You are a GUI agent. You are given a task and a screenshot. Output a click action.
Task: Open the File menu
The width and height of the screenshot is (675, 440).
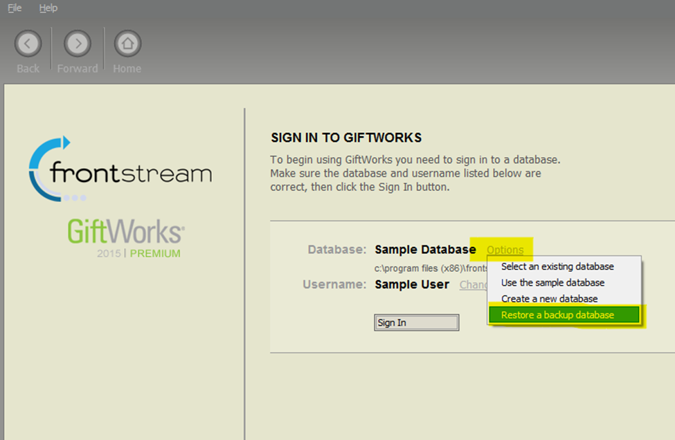click(x=15, y=8)
